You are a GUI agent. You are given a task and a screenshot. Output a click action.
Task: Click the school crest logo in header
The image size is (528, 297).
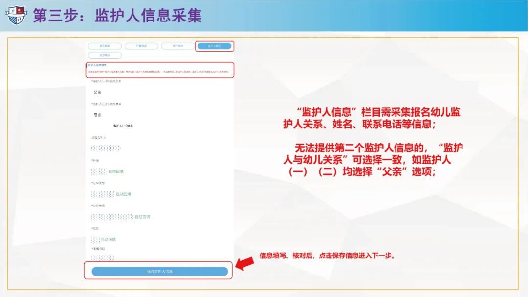coord(16,15)
